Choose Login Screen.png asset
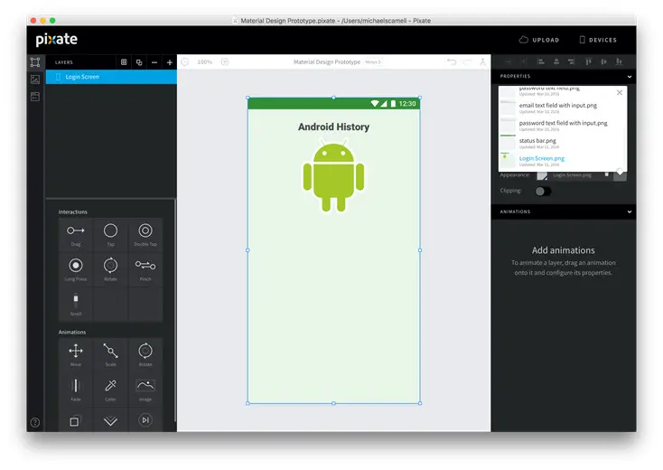The height and width of the screenshot is (470, 663). 542,158
